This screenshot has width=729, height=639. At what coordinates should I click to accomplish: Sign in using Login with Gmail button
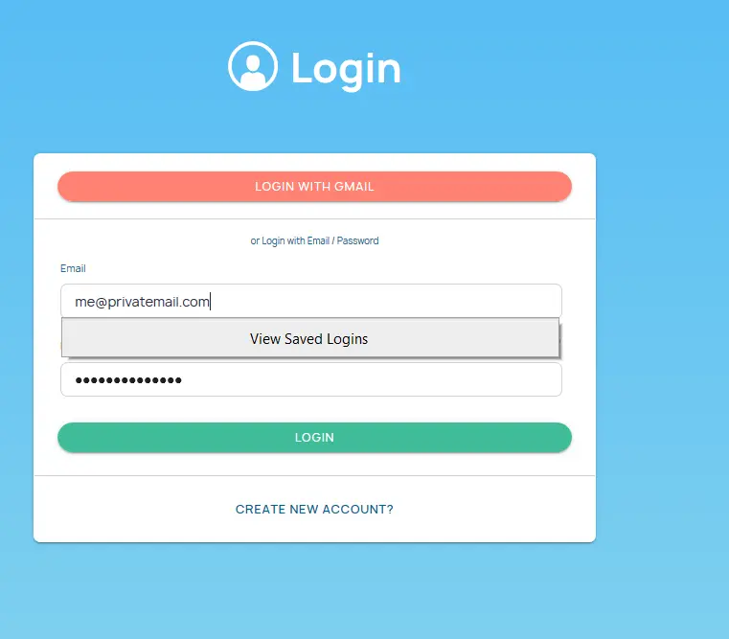(315, 187)
